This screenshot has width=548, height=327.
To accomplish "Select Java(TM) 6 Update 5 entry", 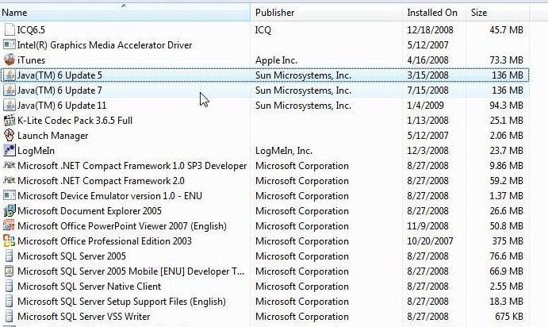I will (x=59, y=75).
